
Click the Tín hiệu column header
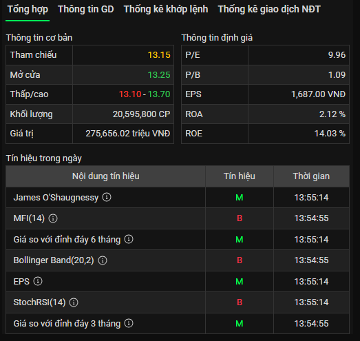coord(240,176)
